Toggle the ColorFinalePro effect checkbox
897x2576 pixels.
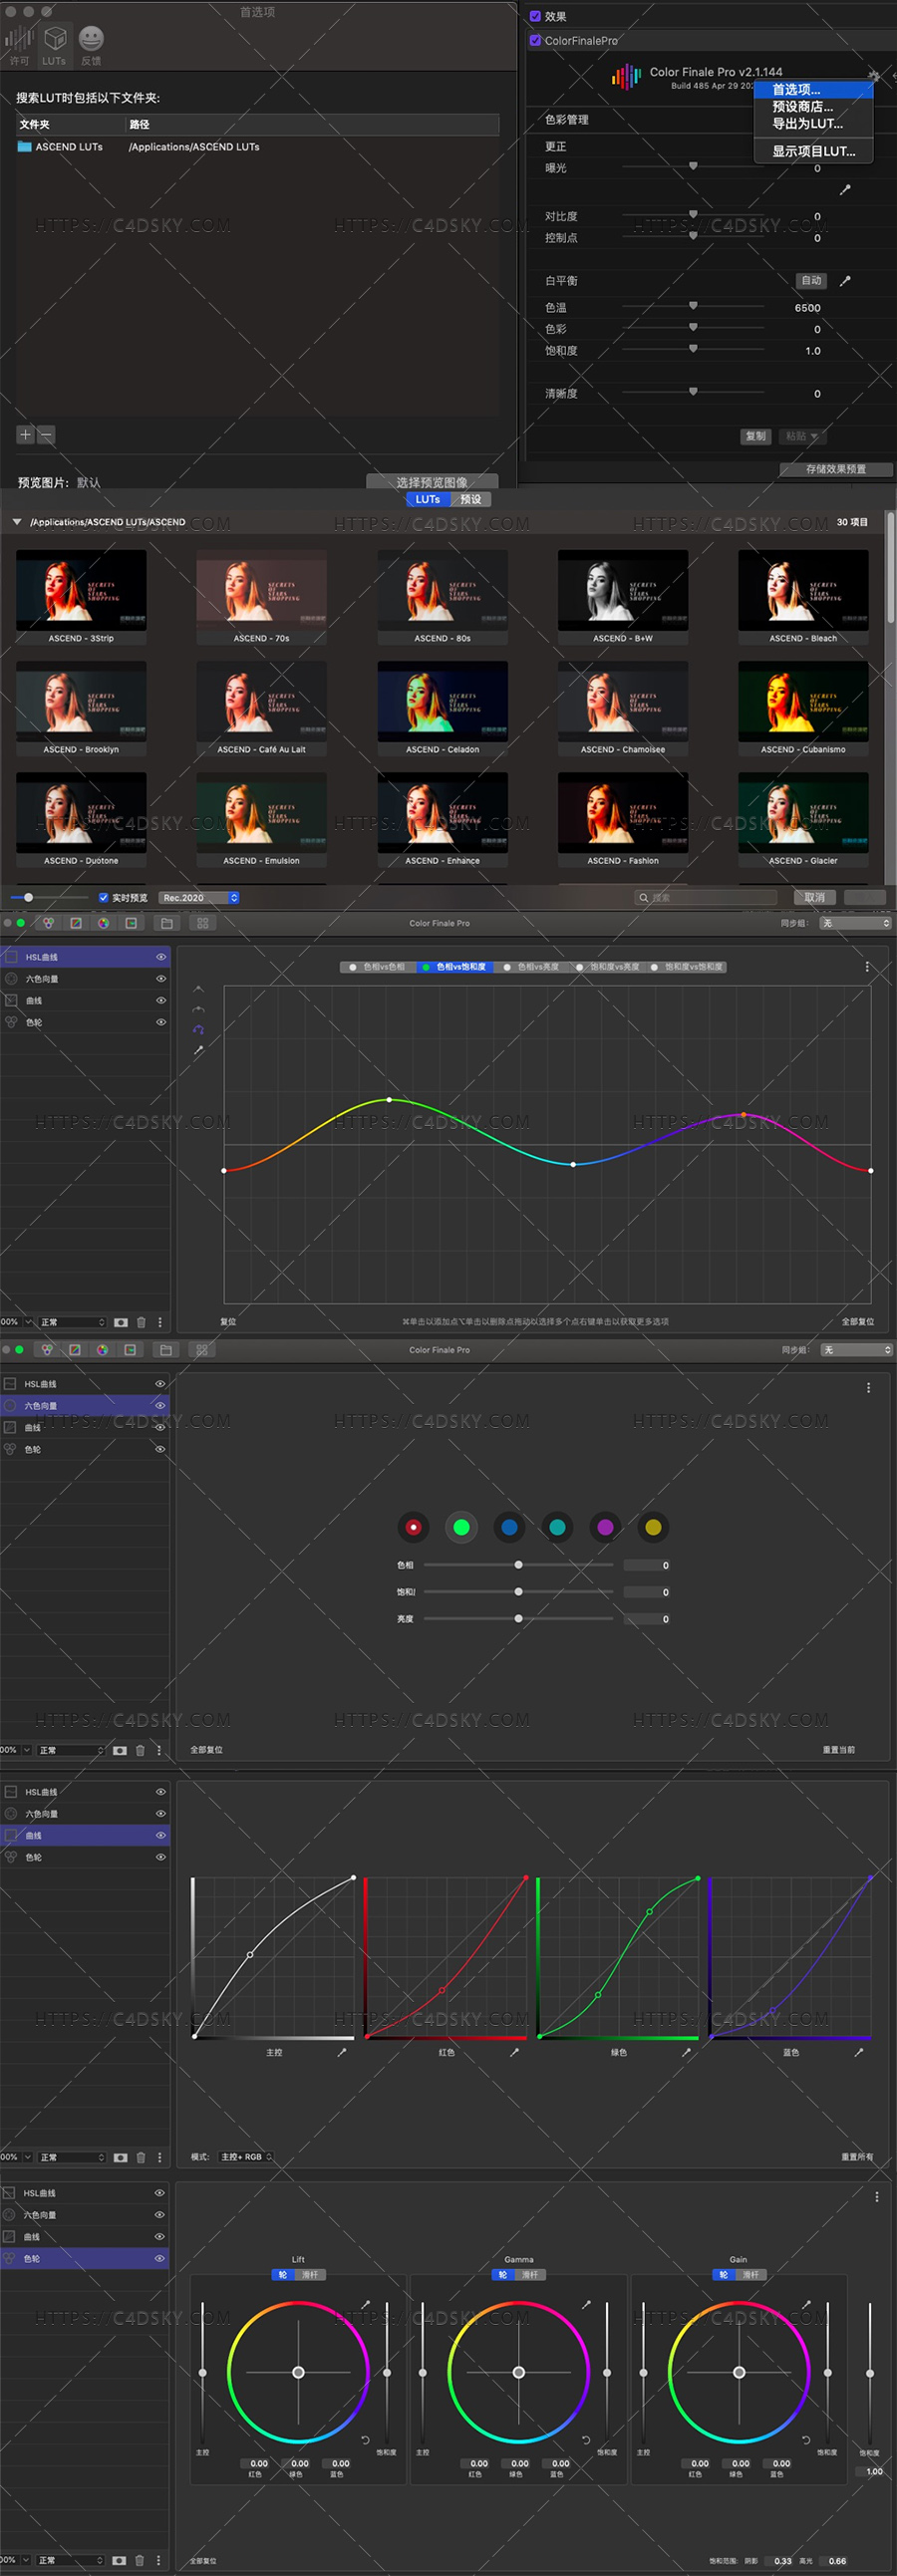tap(535, 40)
